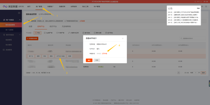Click the Taobao Alliance logo
210x105 pixels.
click(x=10, y=6)
